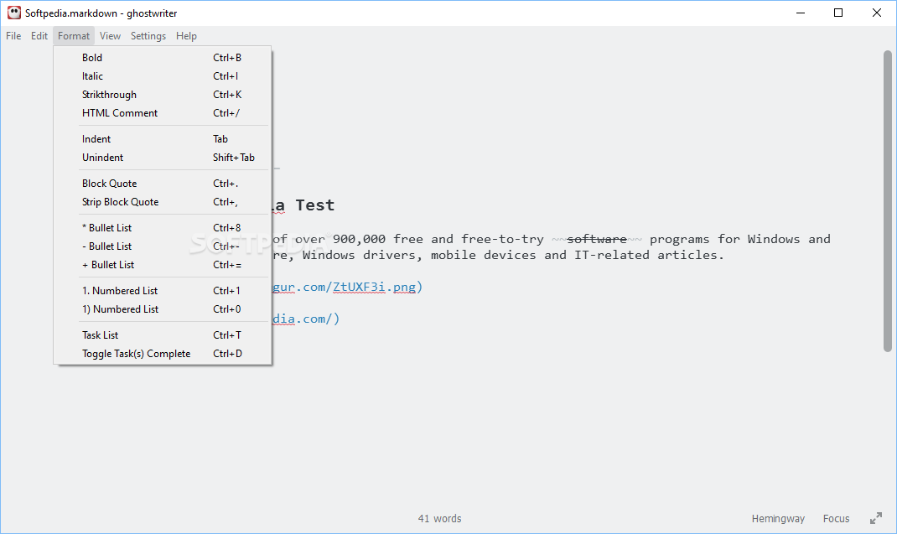Minimize the ghostwriter window
The image size is (897, 534).
point(801,13)
